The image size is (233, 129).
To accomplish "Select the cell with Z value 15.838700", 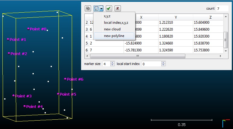I will [208, 43].
